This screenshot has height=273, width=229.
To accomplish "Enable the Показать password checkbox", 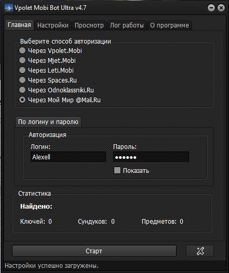I will [117, 170].
